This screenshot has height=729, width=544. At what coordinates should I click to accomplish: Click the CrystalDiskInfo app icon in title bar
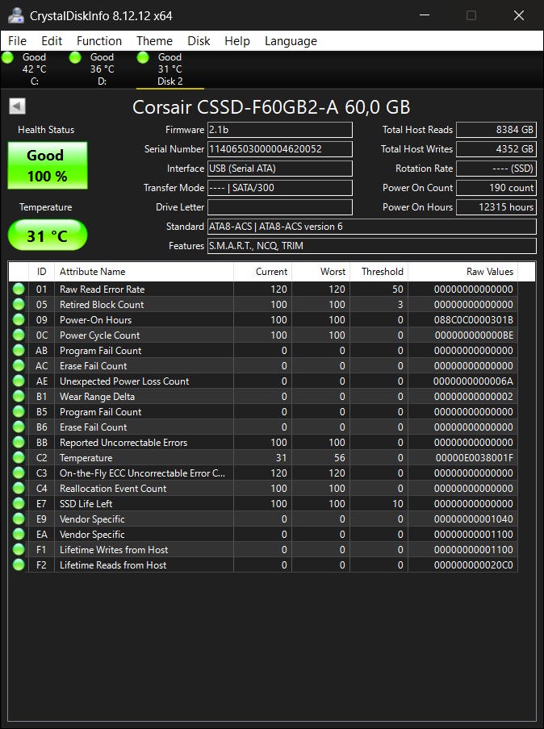(16, 15)
